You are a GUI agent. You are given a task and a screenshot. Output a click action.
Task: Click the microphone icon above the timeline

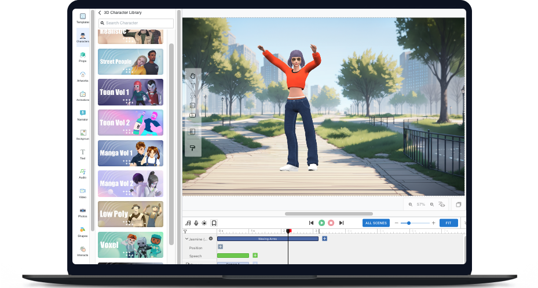196,223
